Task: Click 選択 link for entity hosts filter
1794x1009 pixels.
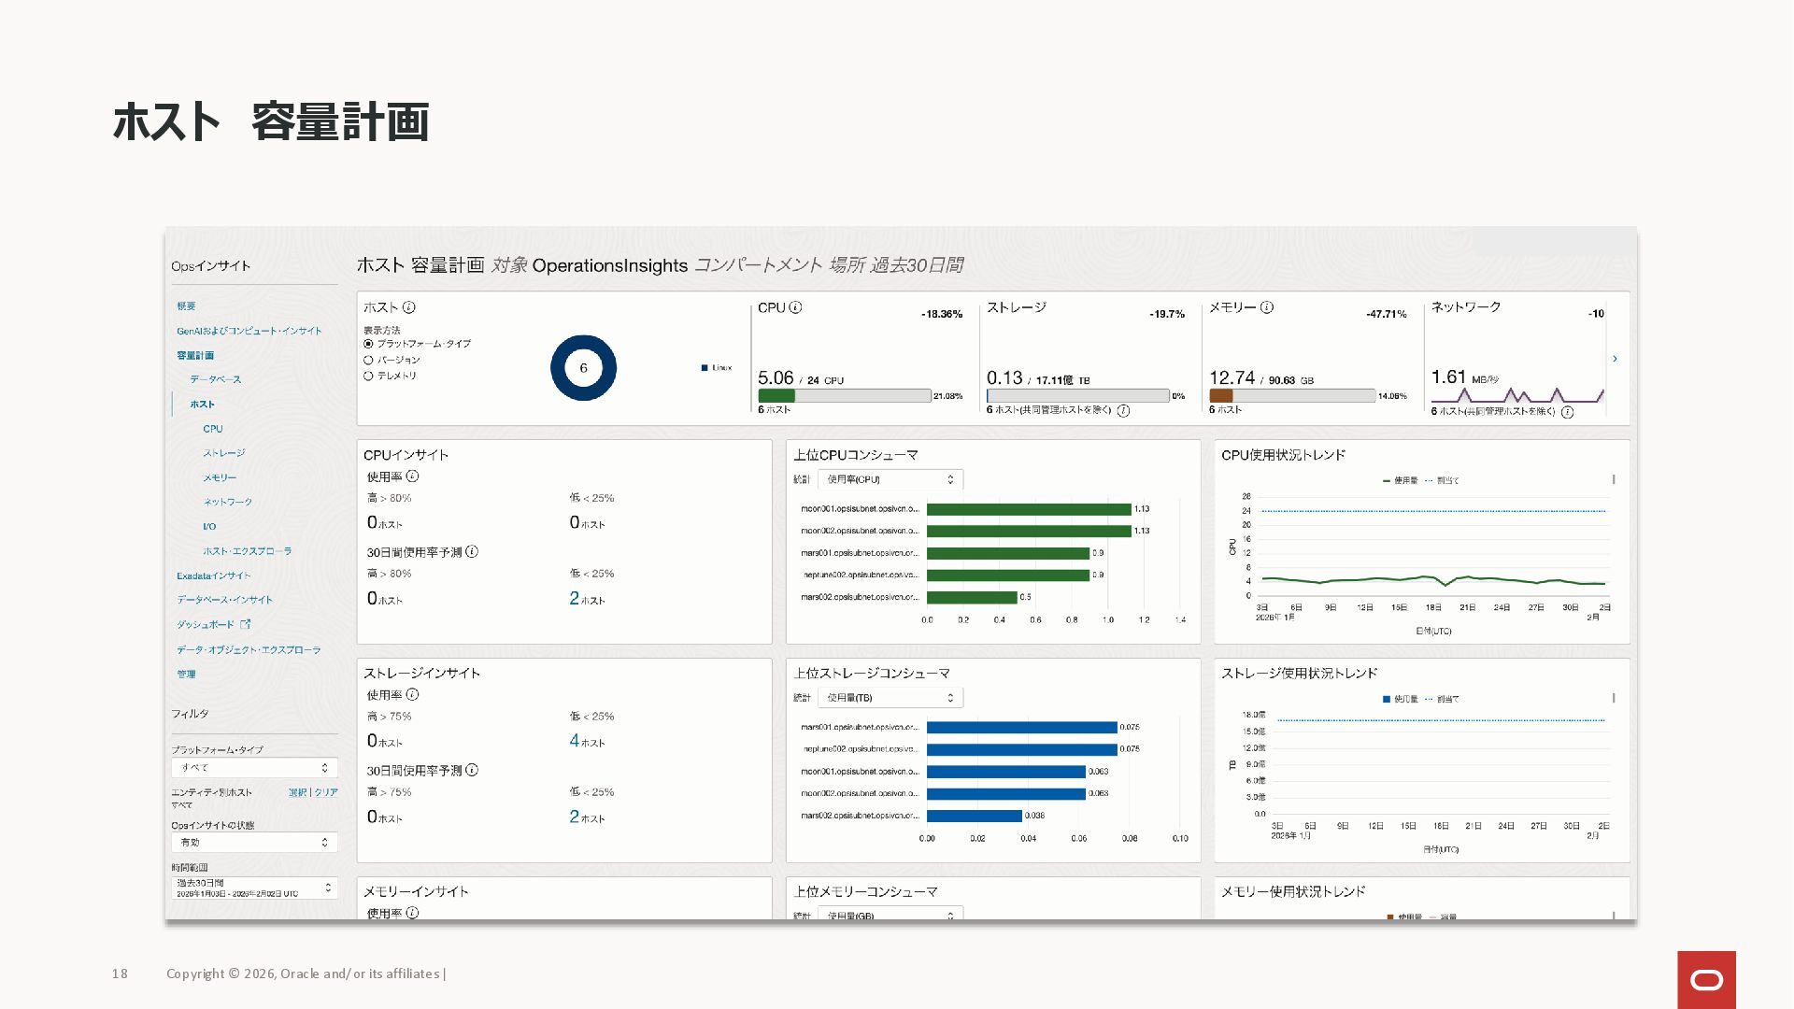Action: [297, 792]
